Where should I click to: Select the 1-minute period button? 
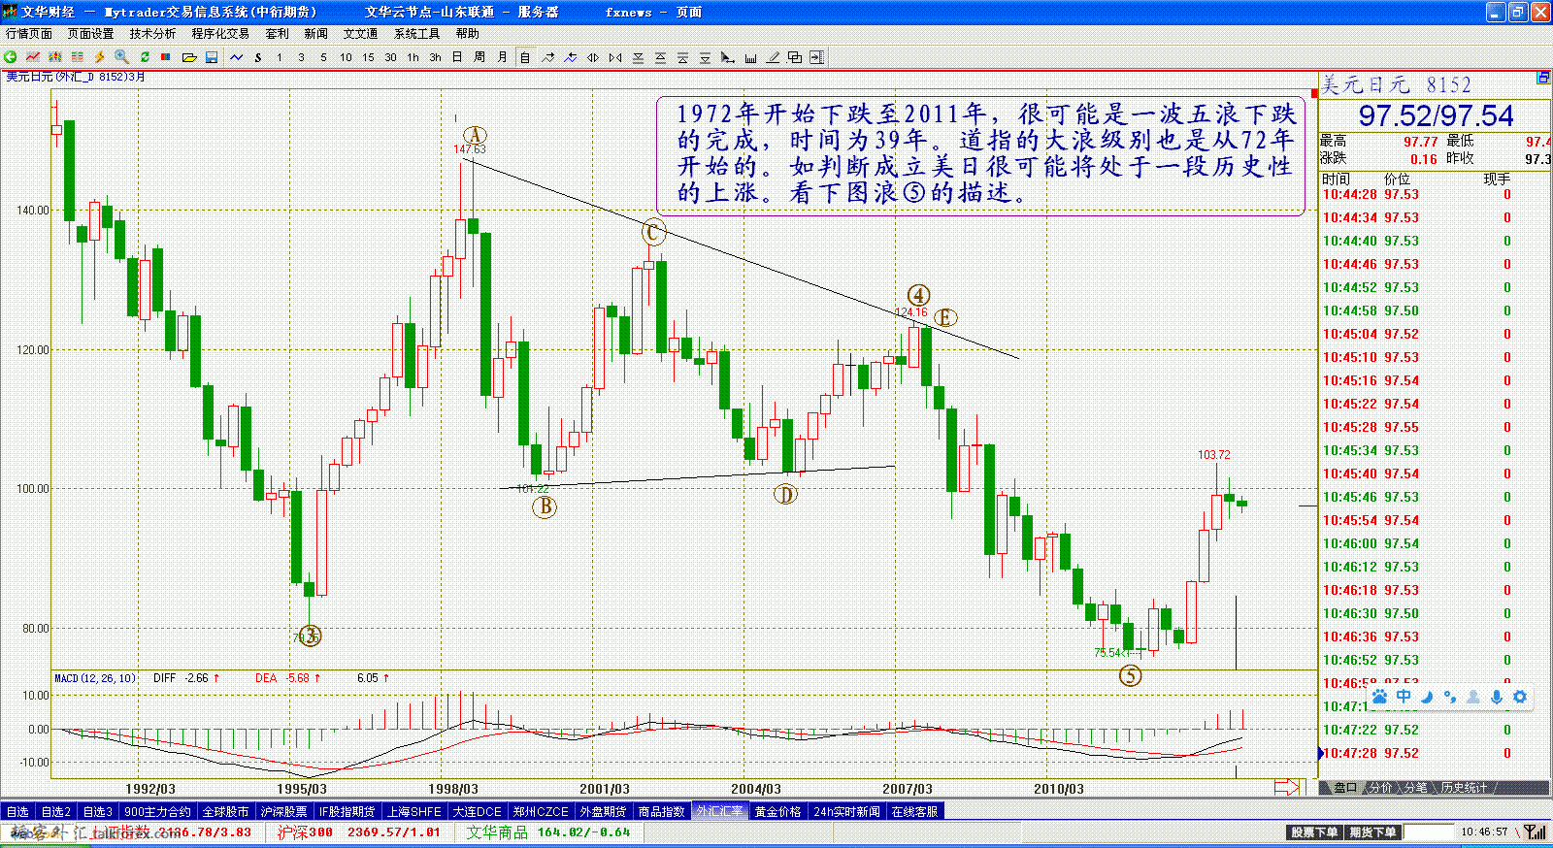click(280, 57)
